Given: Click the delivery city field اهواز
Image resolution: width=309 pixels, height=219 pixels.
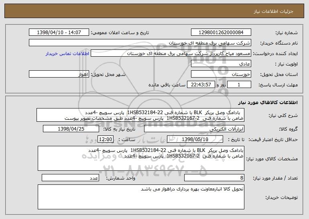Looking at the screenshot, I should (x=59, y=74).
